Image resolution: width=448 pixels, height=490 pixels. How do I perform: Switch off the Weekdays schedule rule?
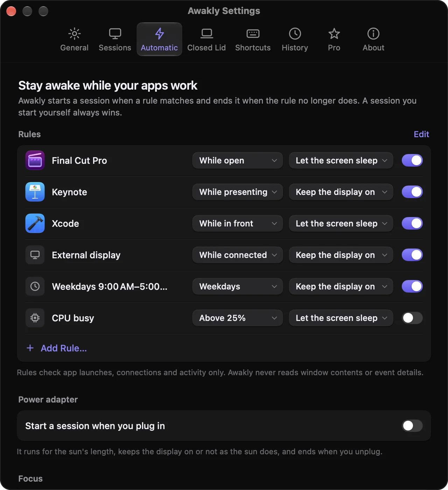[x=412, y=286]
